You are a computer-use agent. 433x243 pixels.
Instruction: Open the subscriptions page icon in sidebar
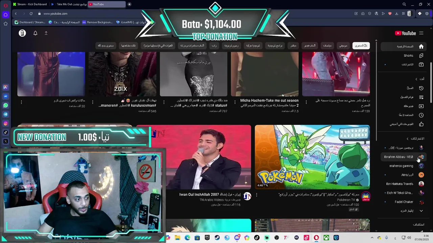click(421, 64)
